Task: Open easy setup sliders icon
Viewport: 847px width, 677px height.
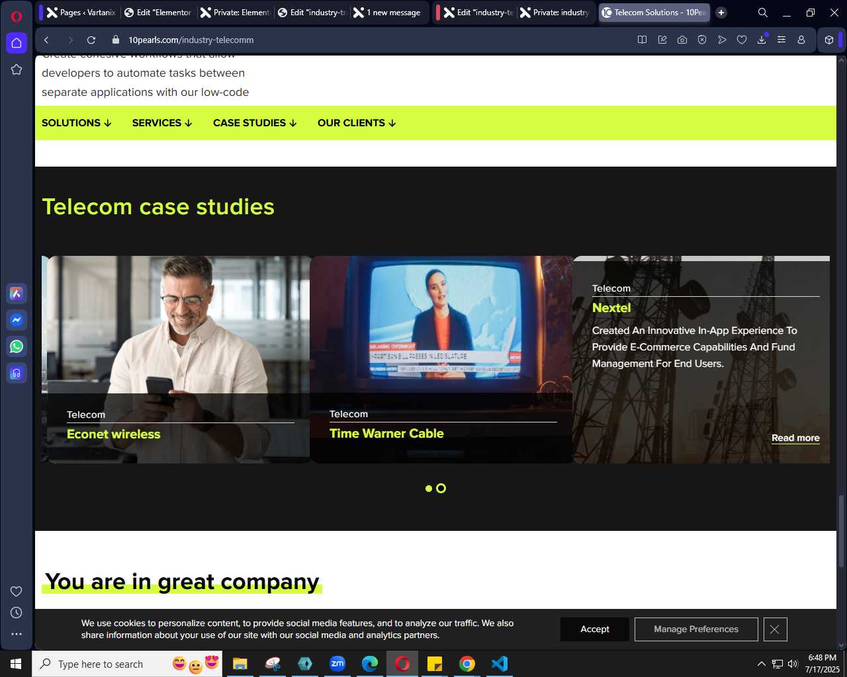Action: coord(781,40)
